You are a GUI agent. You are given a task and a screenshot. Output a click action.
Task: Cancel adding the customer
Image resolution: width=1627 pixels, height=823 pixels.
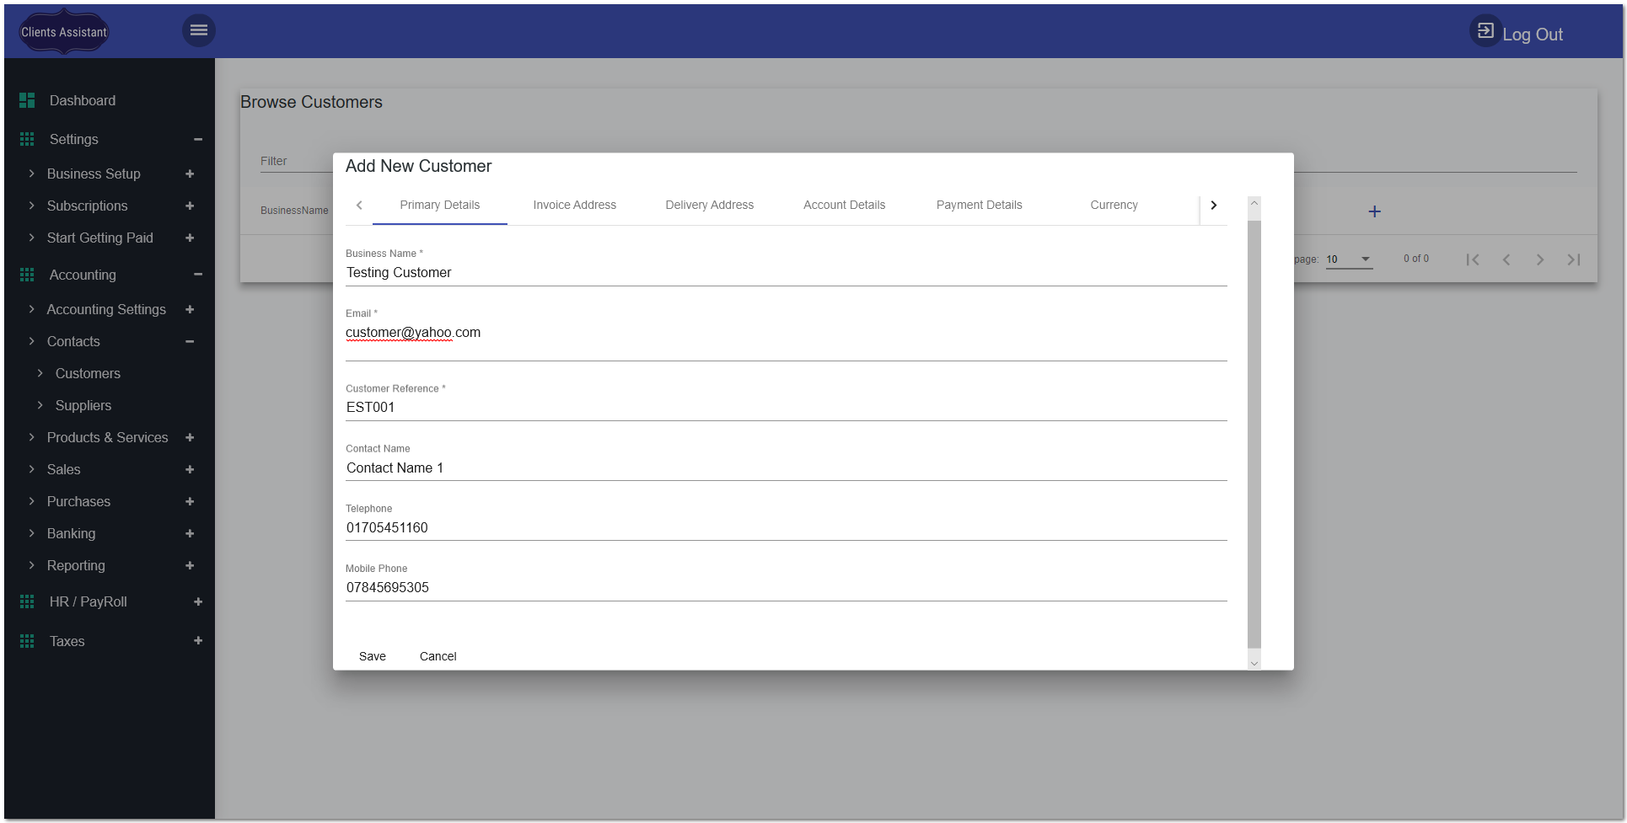point(438,656)
